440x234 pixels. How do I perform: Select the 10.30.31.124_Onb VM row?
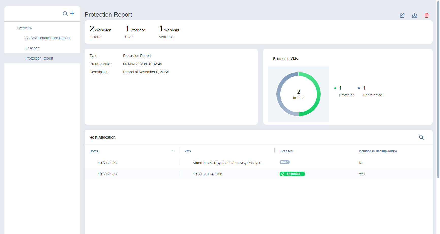[207, 174]
